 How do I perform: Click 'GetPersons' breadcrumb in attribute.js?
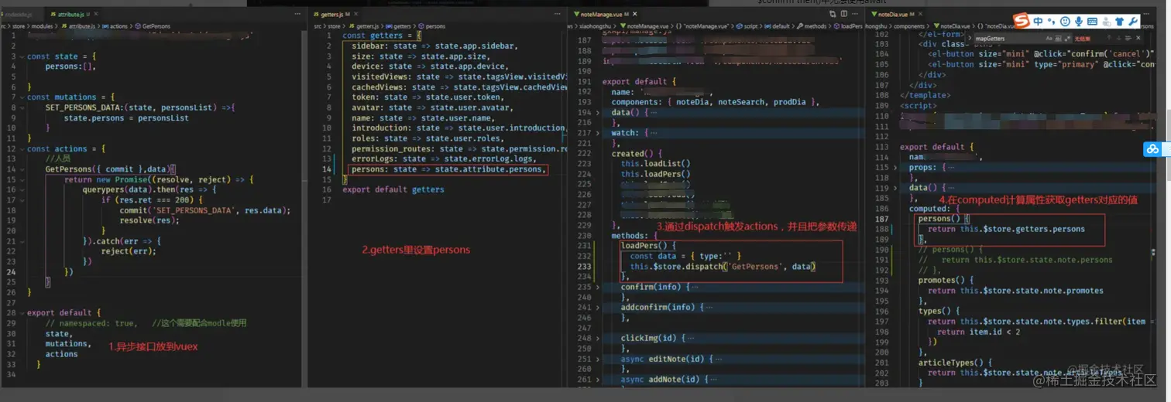click(x=151, y=26)
